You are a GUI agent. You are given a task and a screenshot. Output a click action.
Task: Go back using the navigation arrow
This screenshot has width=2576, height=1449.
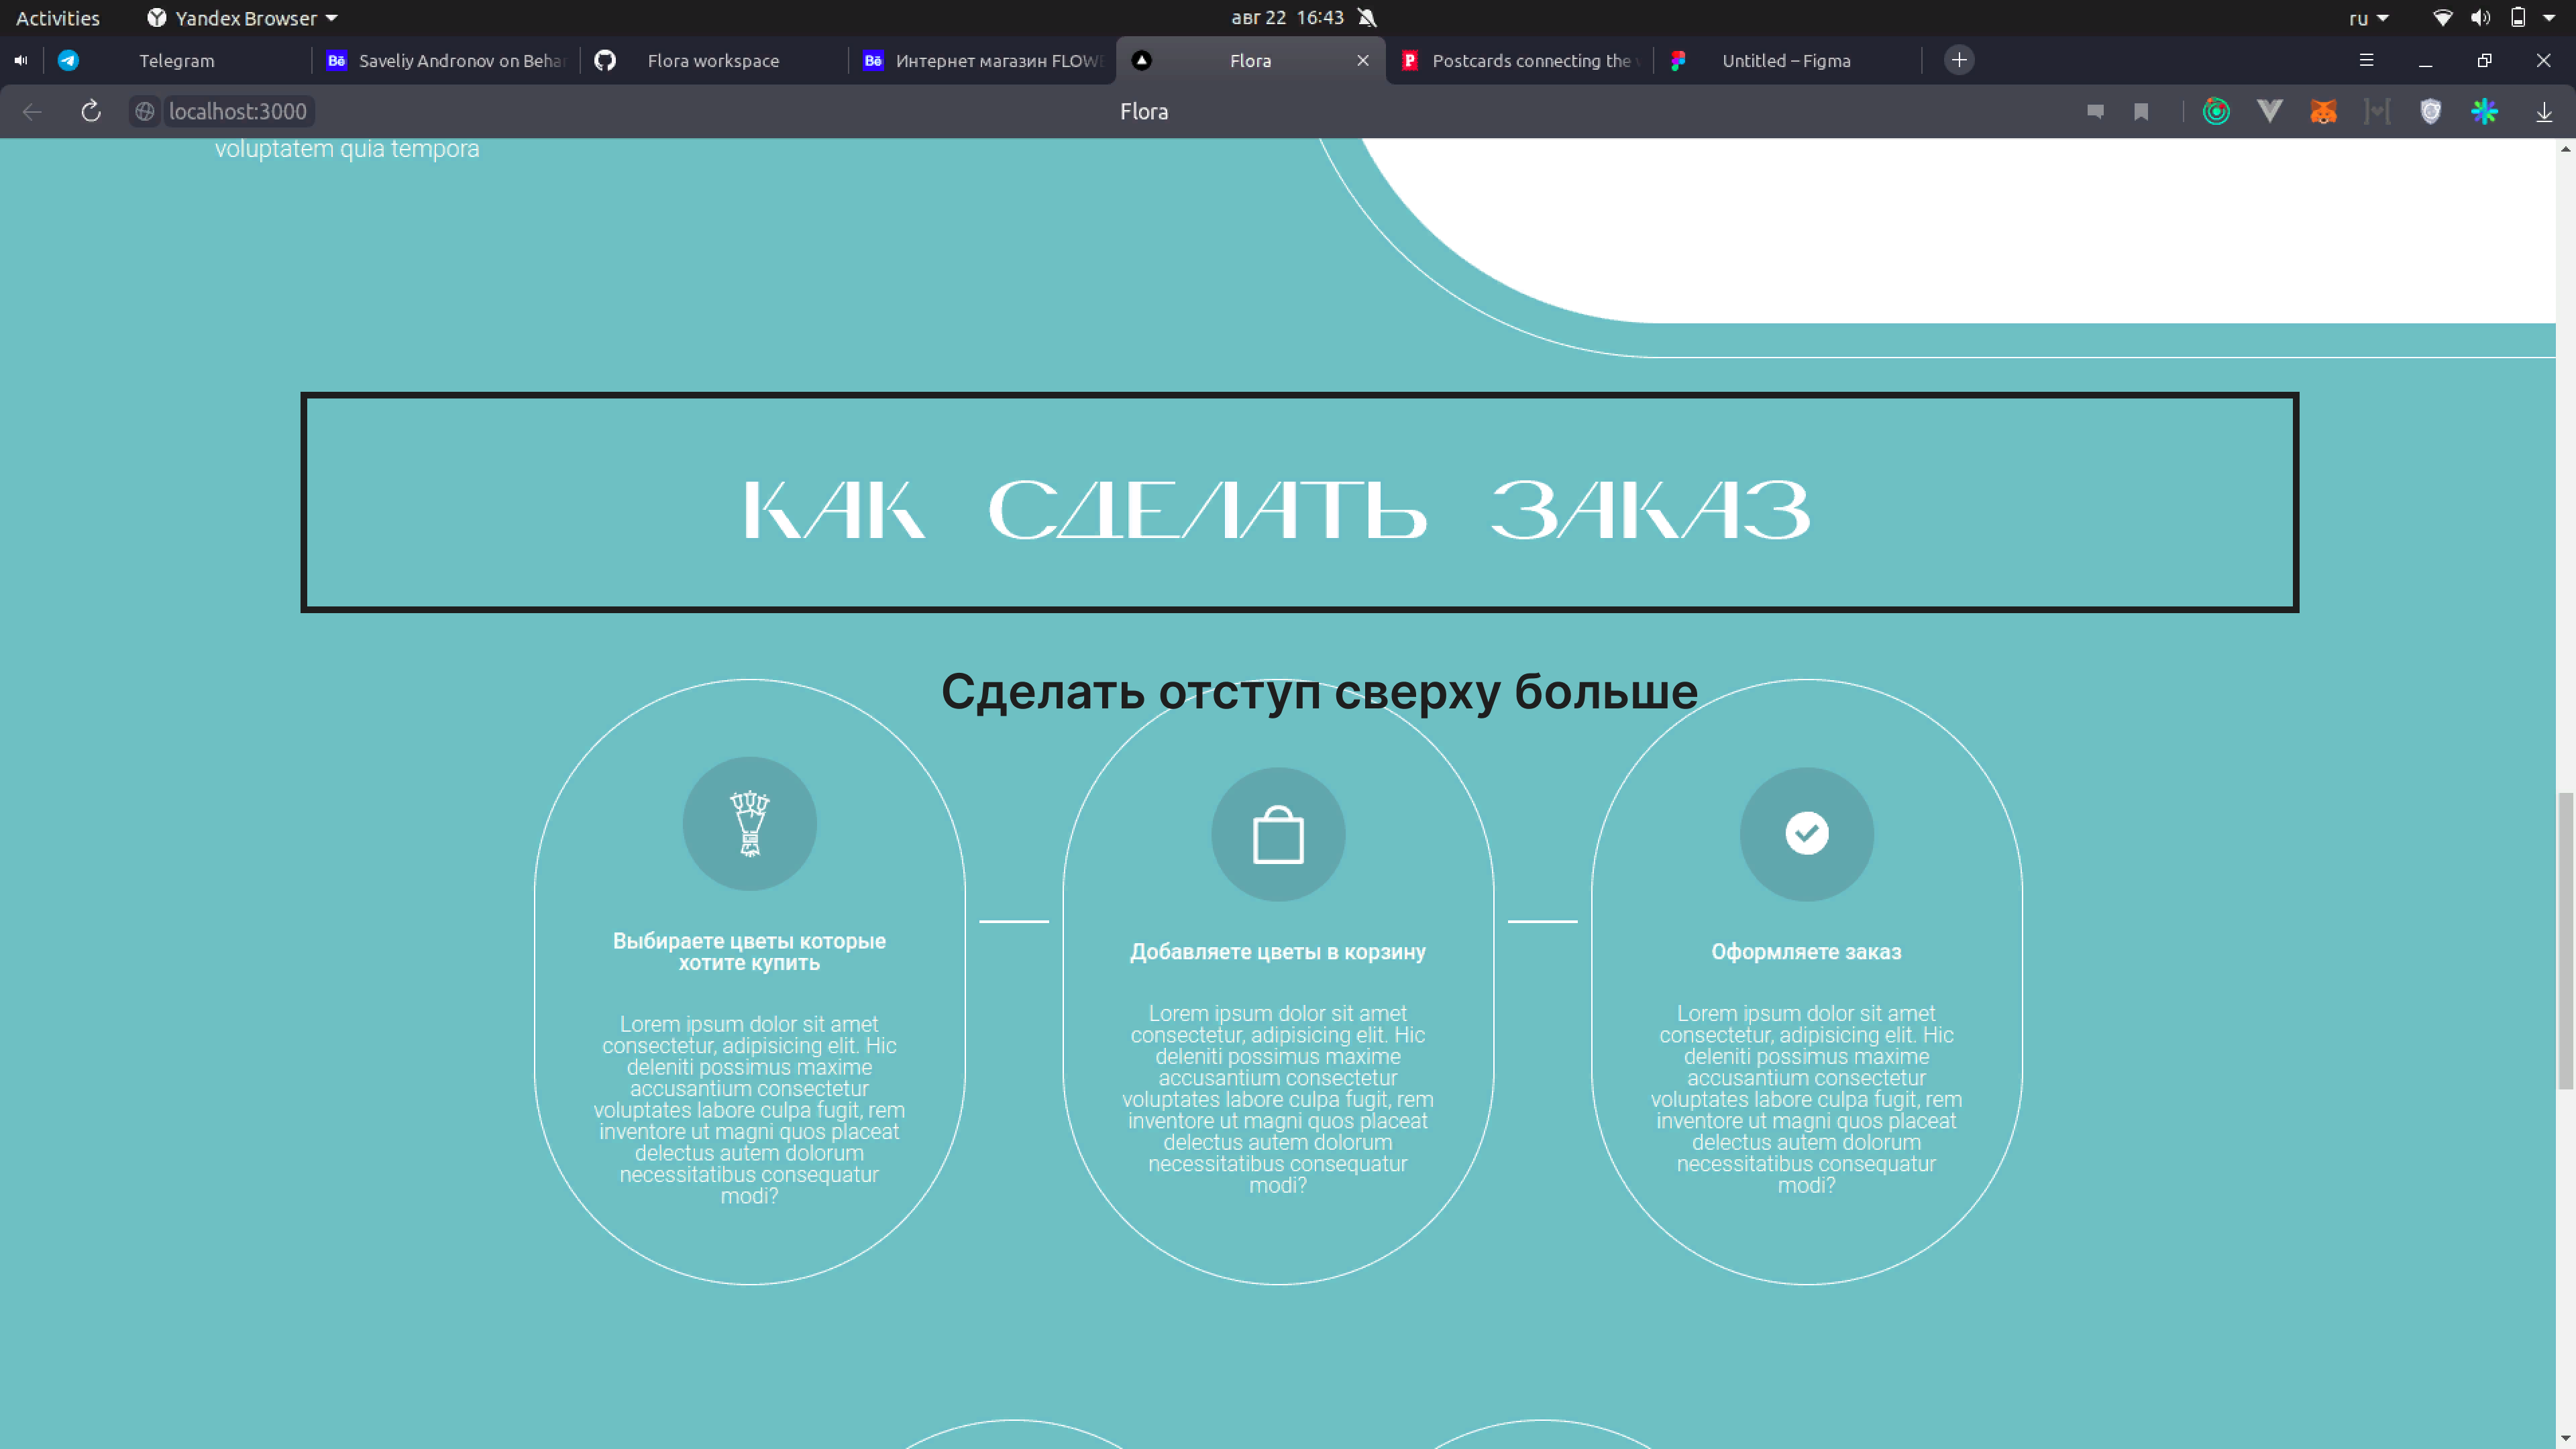pos(31,111)
